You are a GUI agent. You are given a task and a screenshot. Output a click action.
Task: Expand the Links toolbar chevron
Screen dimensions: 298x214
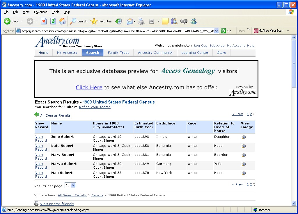point(249,29)
